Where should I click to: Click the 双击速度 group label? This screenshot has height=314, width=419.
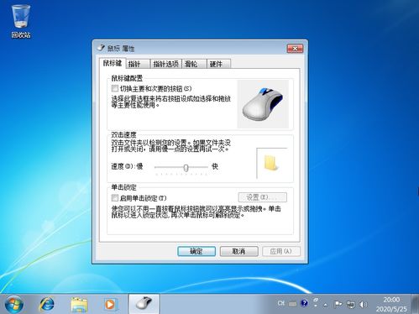coord(123,134)
